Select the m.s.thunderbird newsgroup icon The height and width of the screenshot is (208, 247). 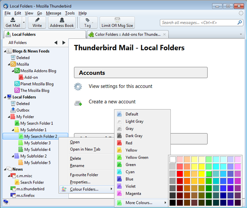click(13, 189)
